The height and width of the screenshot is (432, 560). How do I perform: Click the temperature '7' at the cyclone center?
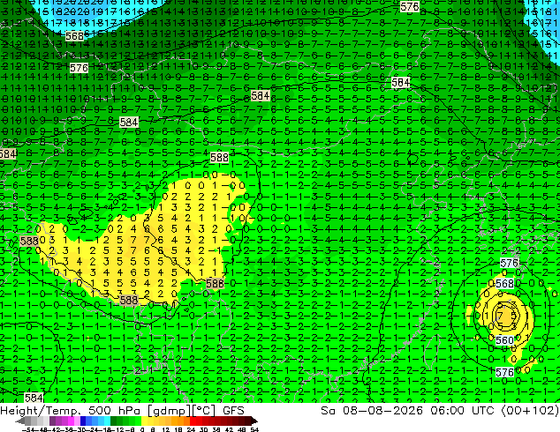coord(500,316)
